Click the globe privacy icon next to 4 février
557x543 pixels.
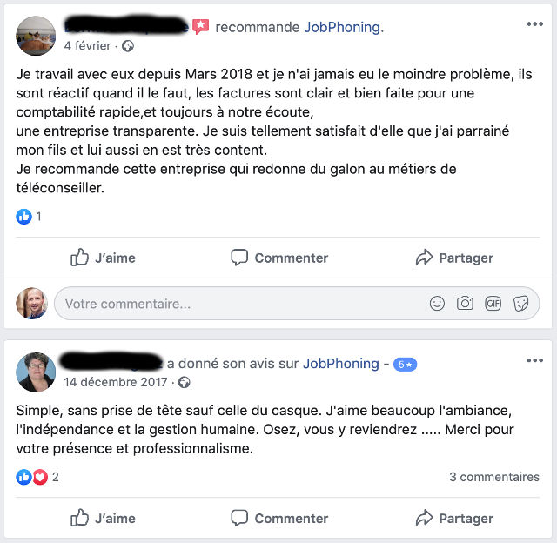[129, 45]
